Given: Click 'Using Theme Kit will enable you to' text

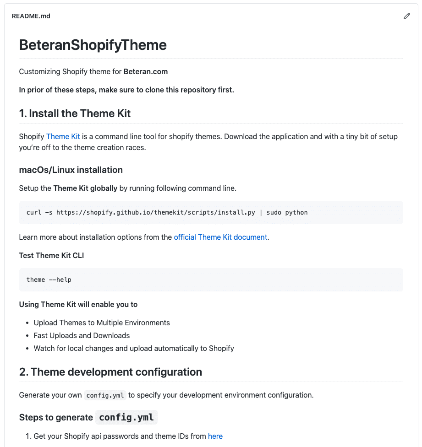Looking at the screenshot, I should point(78,304).
